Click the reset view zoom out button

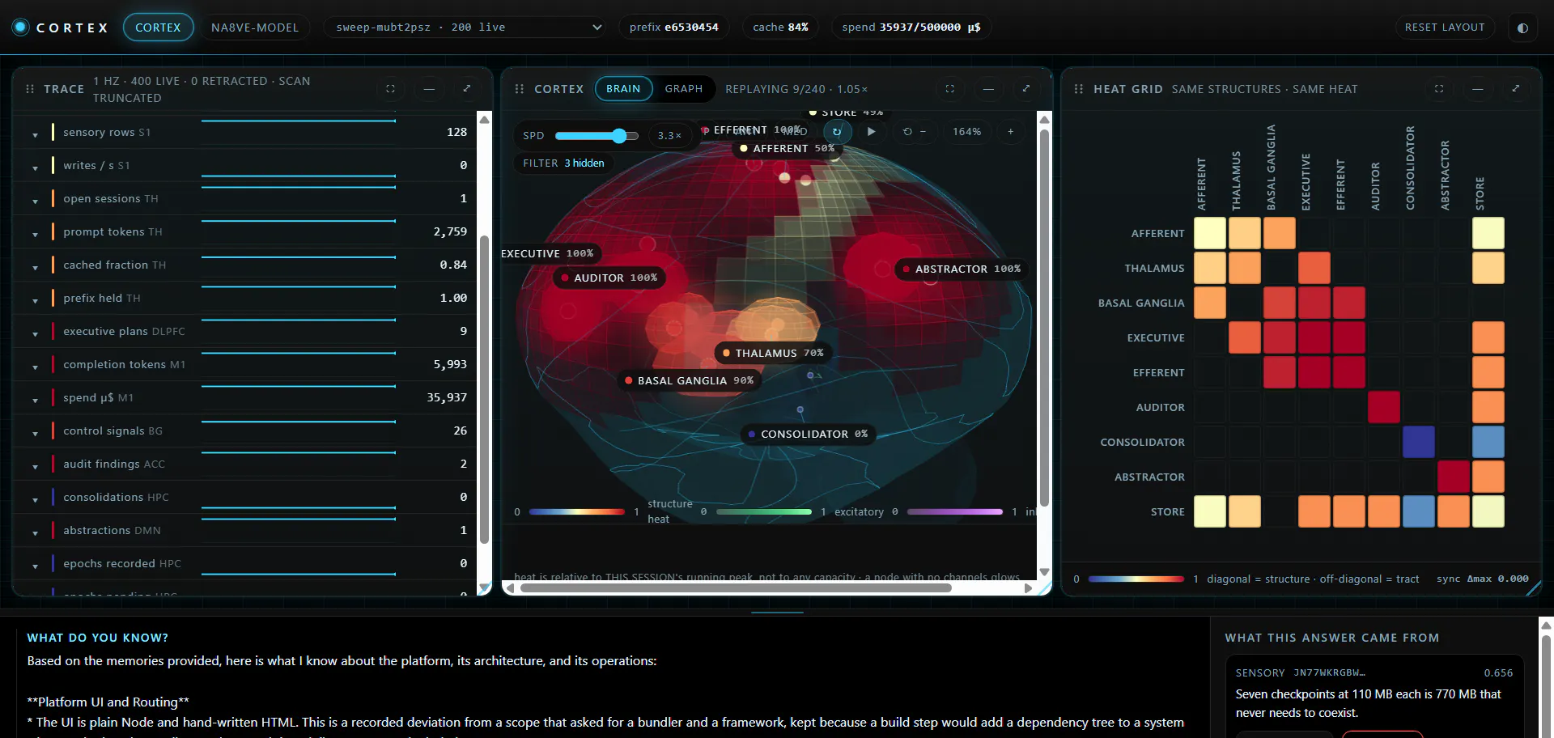pyautogui.click(x=915, y=131)
